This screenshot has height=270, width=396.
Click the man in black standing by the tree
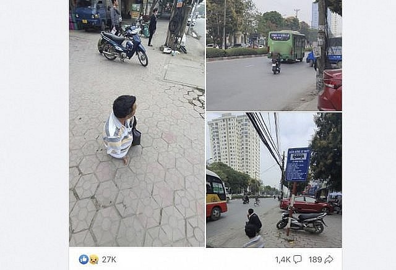pyautogui.click(x=153, y=27)
